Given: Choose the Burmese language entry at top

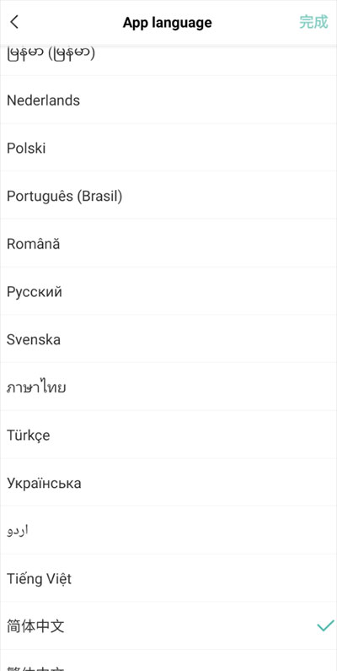Looking at the screenshot, I should pyautogui.click(x=168, y=60).
